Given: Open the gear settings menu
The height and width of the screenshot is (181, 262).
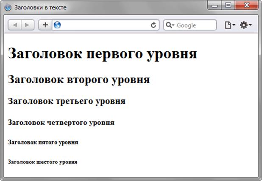Looking at the screenshot, I should point(245,25).
